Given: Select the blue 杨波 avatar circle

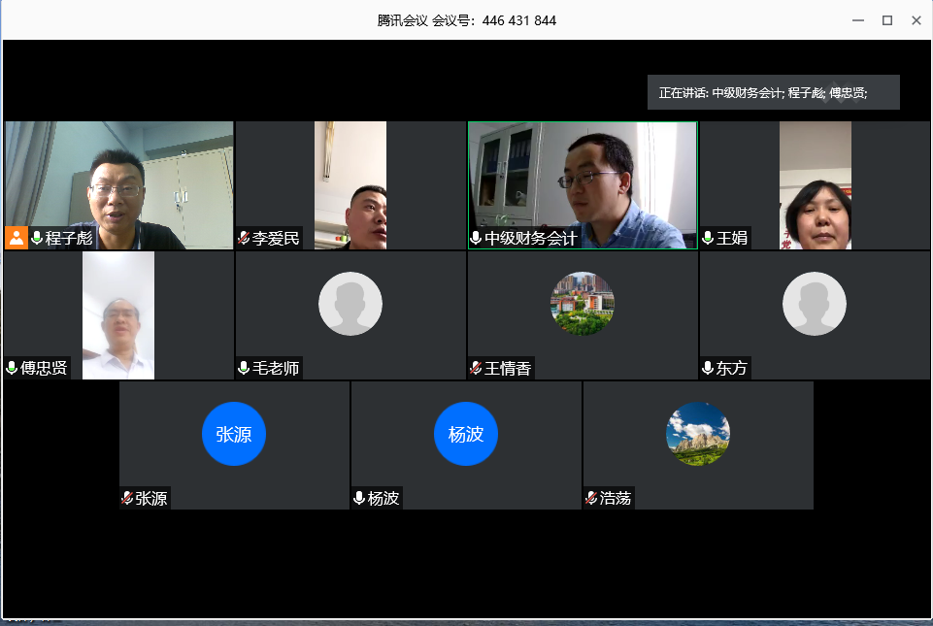Looking at the screenshot, I should point(466,434).
